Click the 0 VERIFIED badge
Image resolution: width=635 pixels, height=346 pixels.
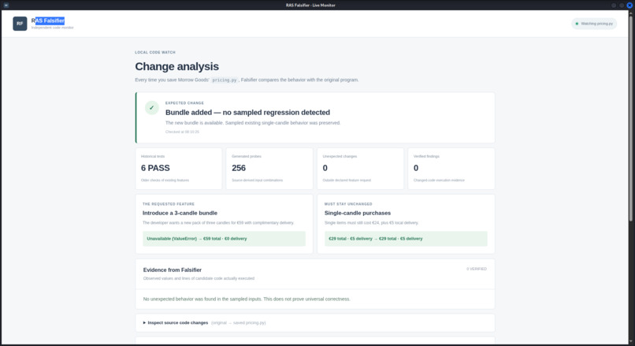[x=477, y=269]
